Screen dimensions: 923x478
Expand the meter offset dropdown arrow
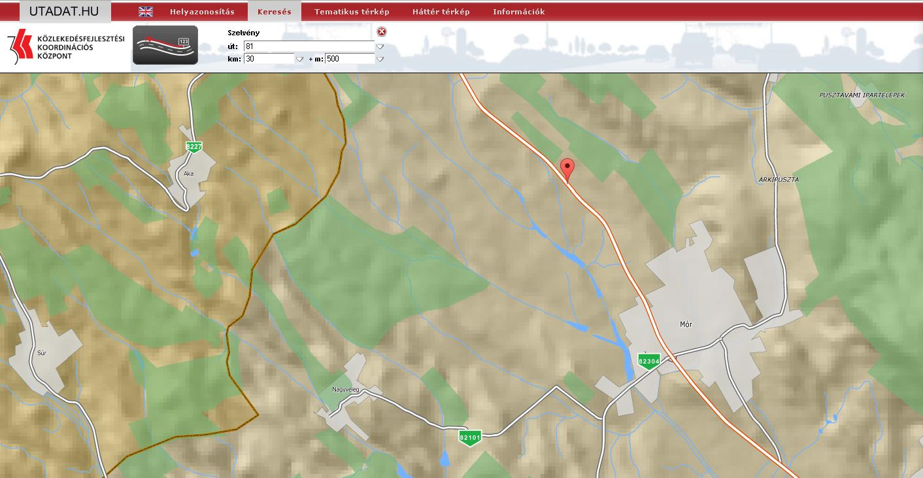pyautogui.click(x=380, y=59)
